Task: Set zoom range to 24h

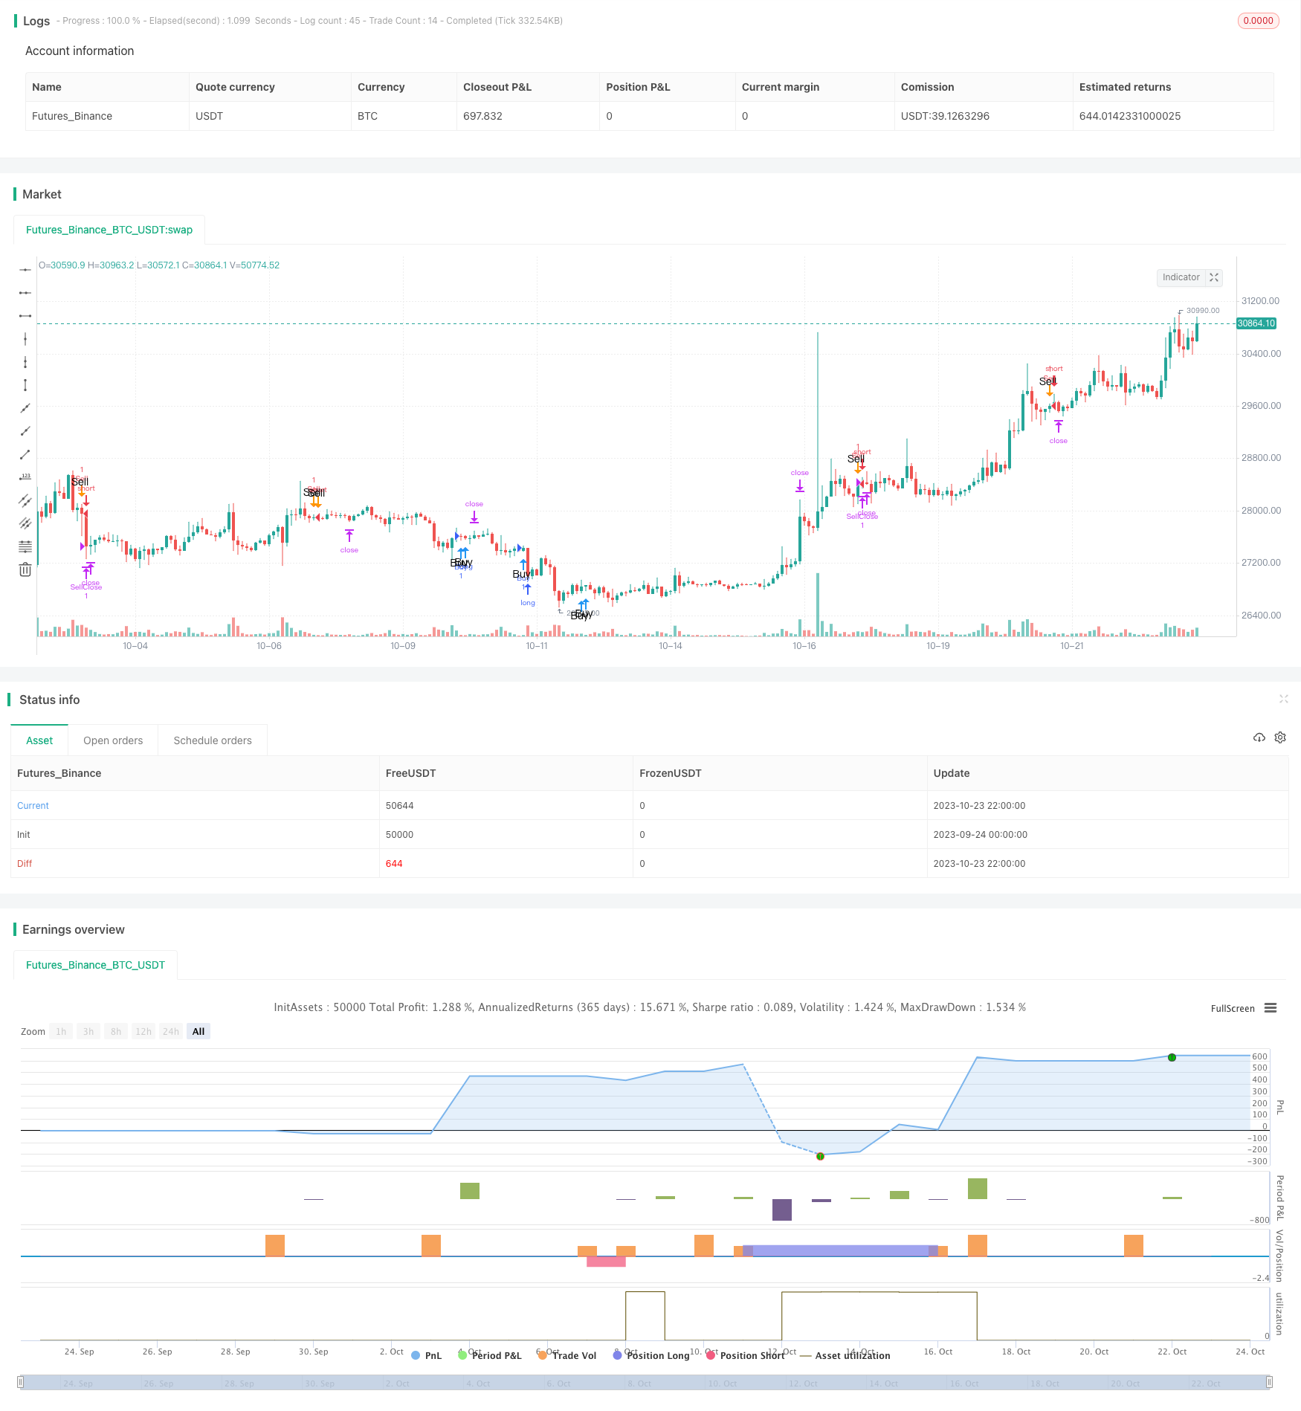Action: [171, 1031]
